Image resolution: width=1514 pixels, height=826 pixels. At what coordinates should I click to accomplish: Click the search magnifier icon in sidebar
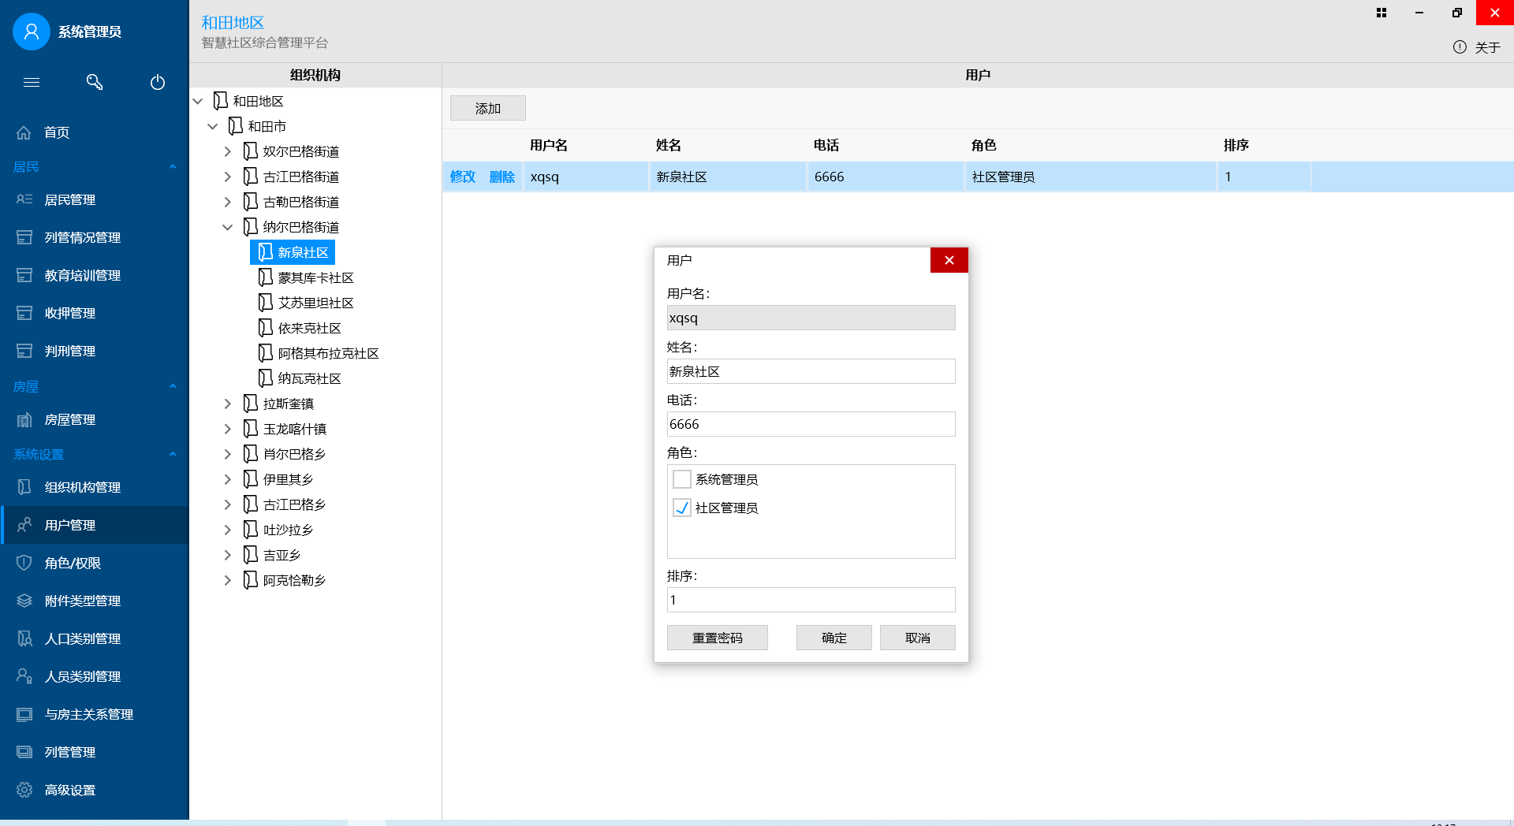95,82
